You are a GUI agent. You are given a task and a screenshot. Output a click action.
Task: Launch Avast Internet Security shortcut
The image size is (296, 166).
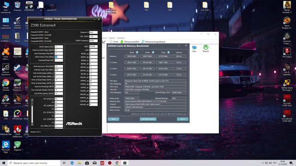pos(6,54)
